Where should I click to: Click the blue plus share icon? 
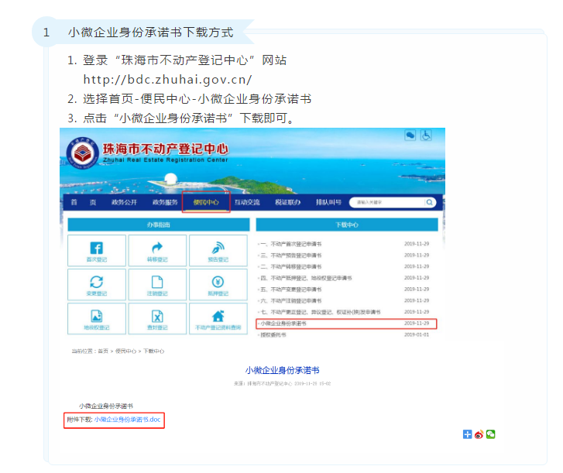[468, 434]
